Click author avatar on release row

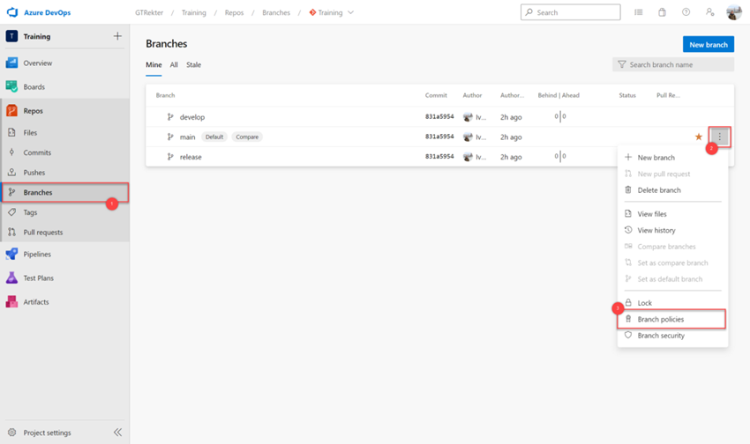pyautogui.click(x=468, y=157)
